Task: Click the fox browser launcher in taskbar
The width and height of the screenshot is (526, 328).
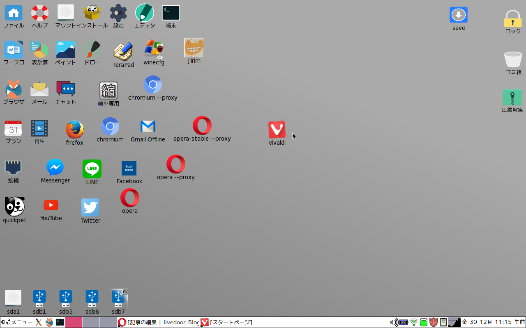Action: [x=49, y=322]
